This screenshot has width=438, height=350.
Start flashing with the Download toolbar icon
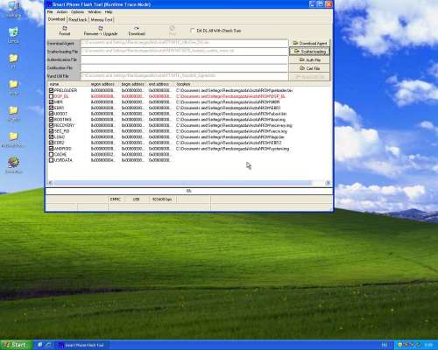137,31
